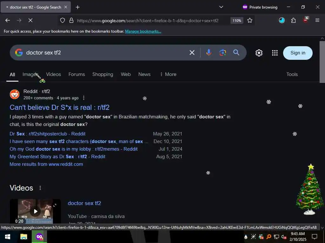This screenshot has width=325, height=243.
Task: Click the snowflake tray icon
Action: click(x=253, y=237)
